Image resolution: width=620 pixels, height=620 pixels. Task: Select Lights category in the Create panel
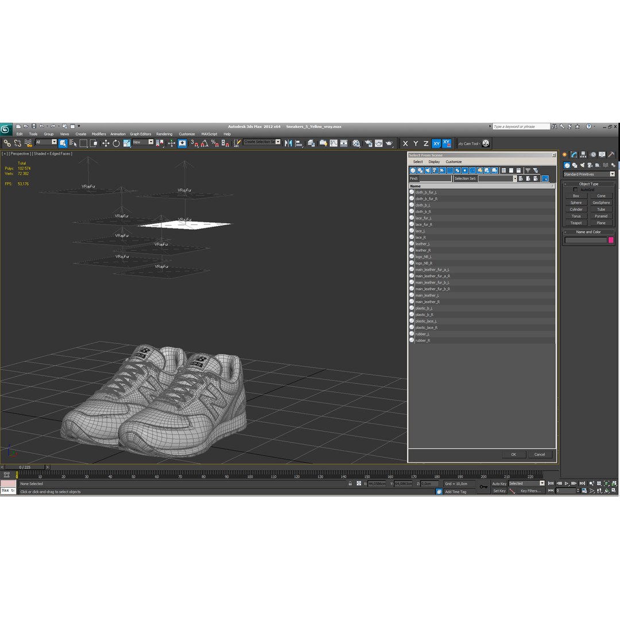coord(582,165)
